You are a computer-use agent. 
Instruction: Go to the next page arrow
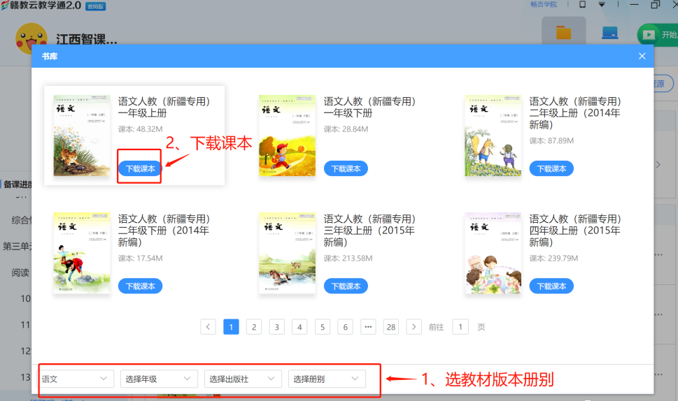(x=414, y=327)
